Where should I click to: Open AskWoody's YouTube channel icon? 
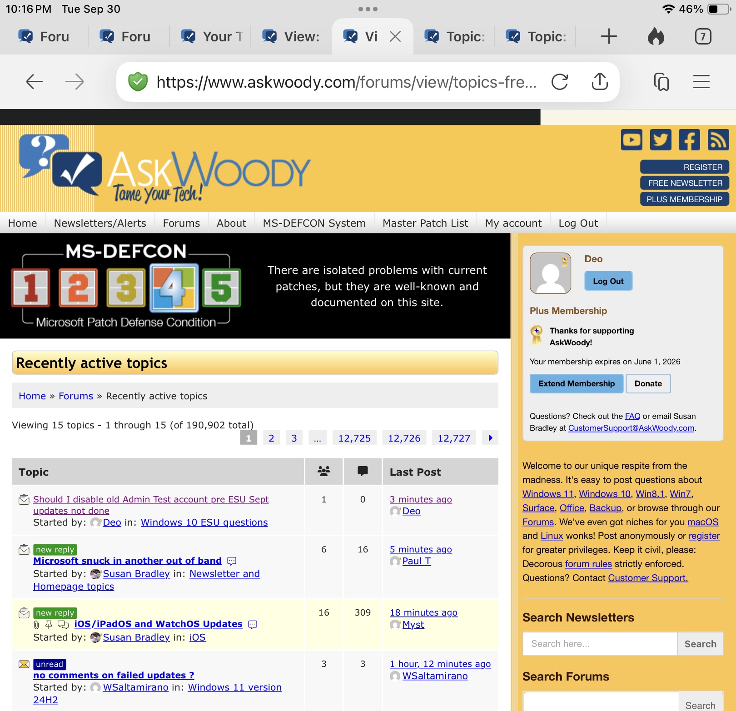click(632, 140)
